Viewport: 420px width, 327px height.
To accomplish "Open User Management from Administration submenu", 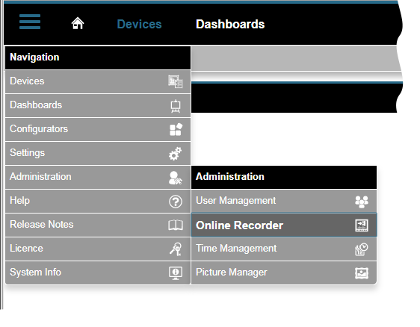I will tap(284, 201).
